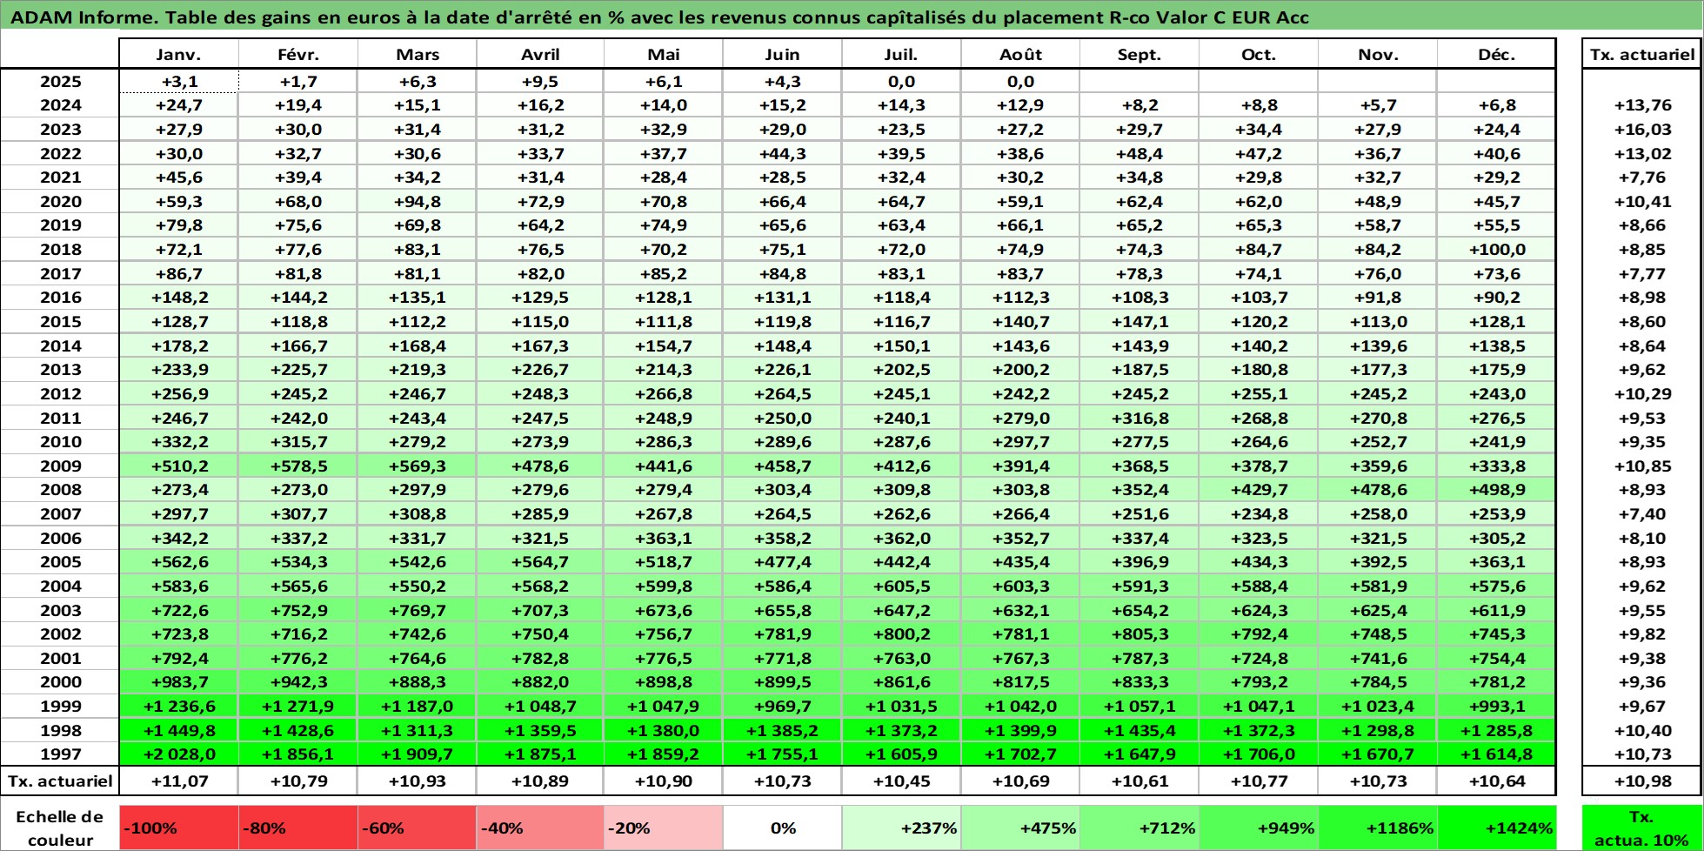This screenshot has height=851, width=1704.
Task: Select the +1 755,1 cell in Juin 1997
Action: [782, 754]
